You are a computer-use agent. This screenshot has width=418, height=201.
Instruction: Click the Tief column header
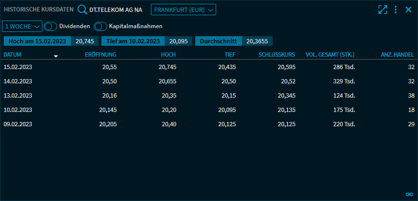(x=230, y=55)
